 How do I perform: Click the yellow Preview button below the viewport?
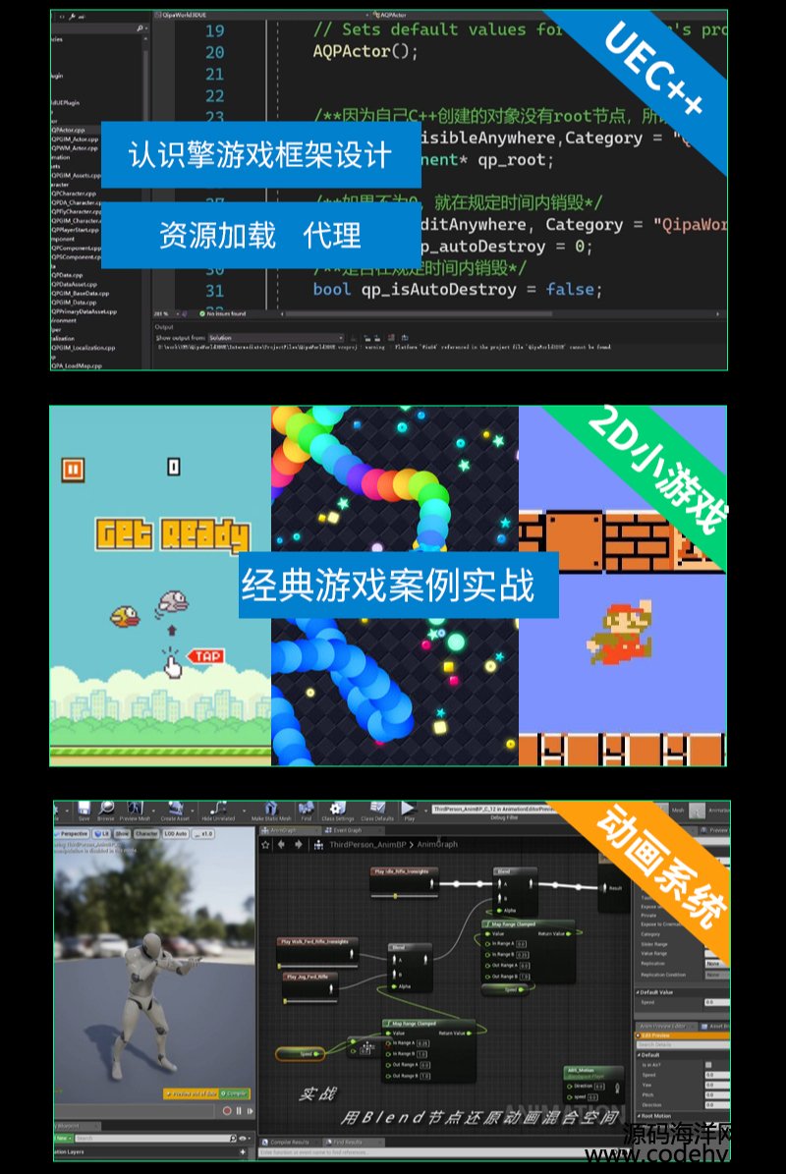[191, 1093]
